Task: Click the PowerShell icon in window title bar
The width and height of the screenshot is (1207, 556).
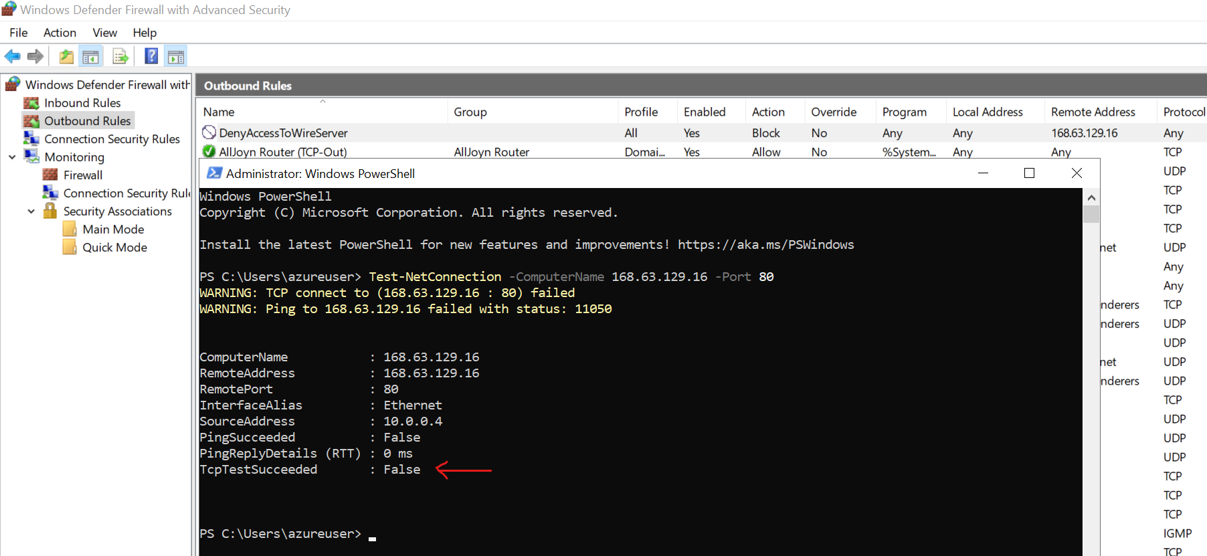Action: [214, 173]
